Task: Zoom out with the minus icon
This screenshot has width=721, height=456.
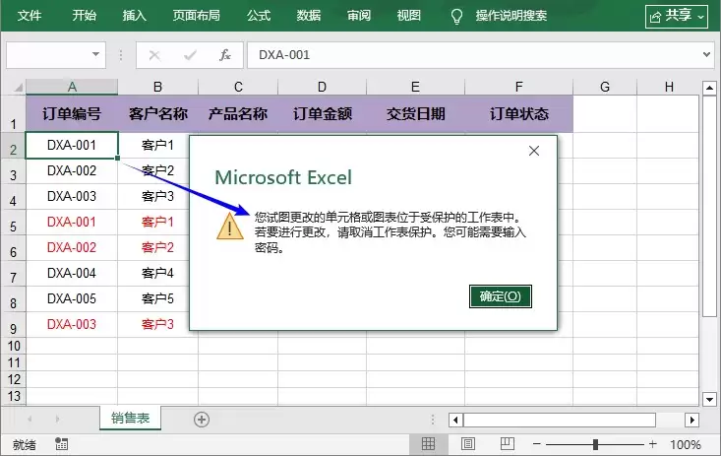Action: (537, 444)
